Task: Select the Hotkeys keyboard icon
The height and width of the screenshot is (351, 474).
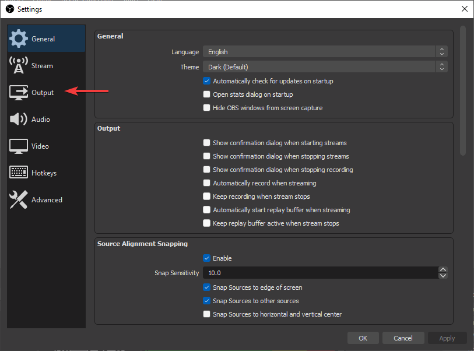Action: click(19, 173)
